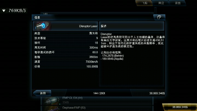The image size is (197, 111).
Task: Click the Dephase EMP item icon
Action: pos(52,109)
